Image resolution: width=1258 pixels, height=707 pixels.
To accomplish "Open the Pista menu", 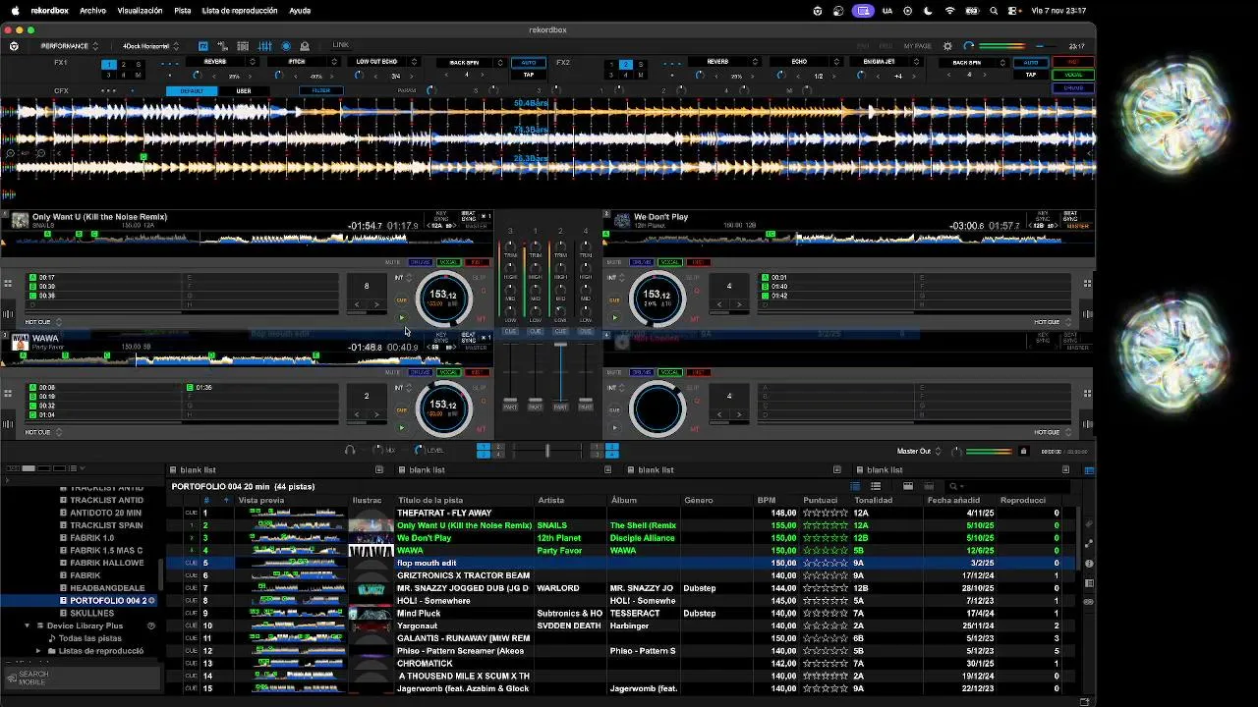I will (x=182, y=11).
